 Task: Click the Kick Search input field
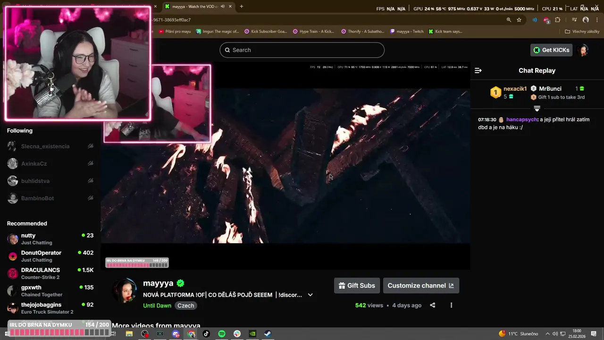pos(302,50)
